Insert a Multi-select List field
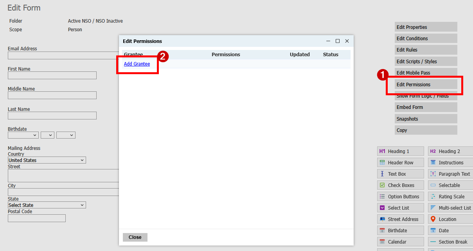This screenshot has height=251, width=473. pyautogui.click(x=450, y=208)
